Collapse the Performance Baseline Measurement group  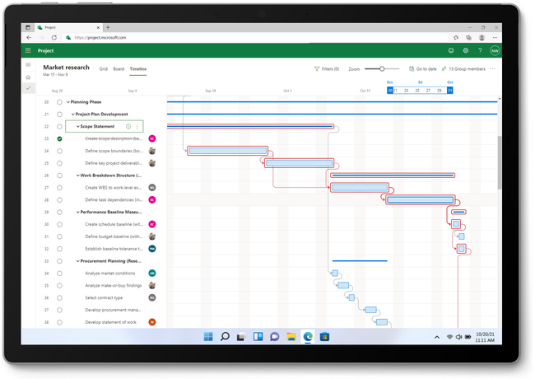pyautogui.click(x=78, y=212)
